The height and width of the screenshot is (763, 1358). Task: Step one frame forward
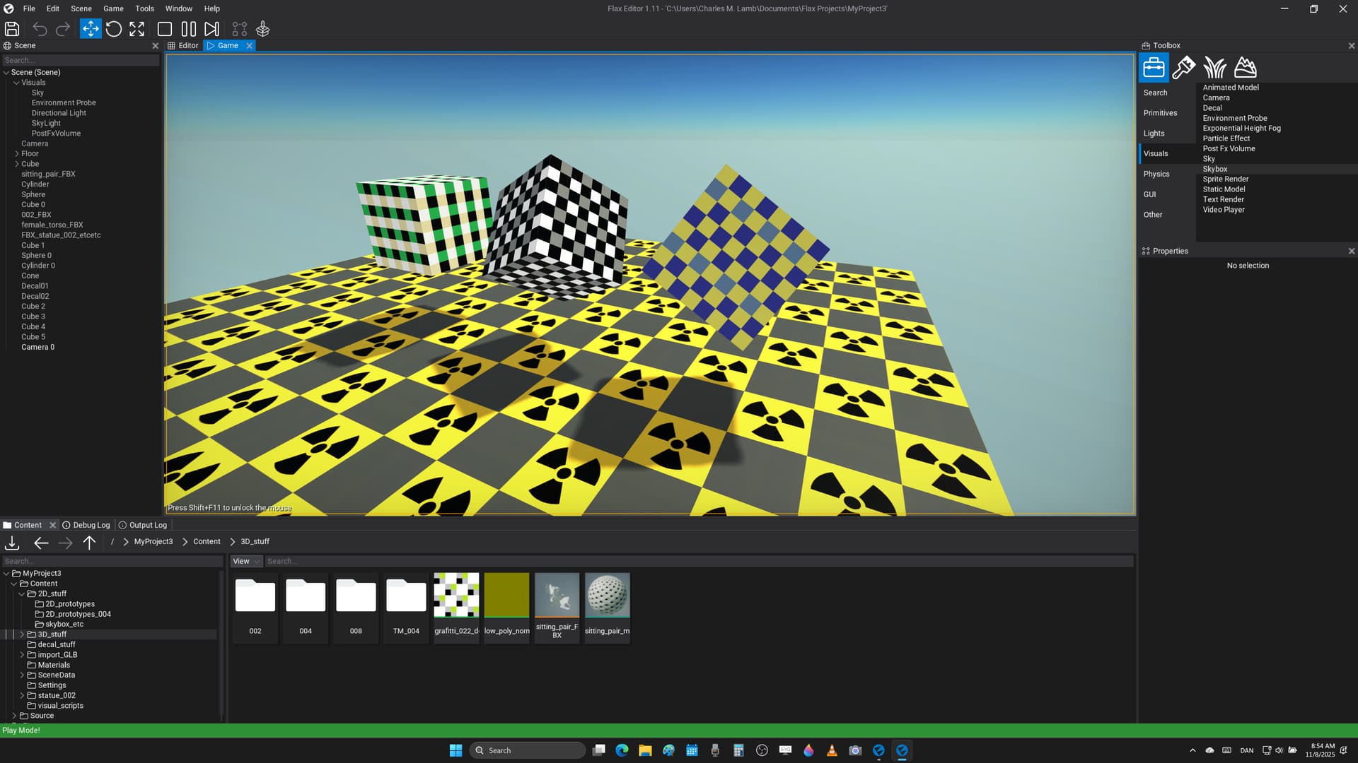pyautogui.click(x=211, y=29)
